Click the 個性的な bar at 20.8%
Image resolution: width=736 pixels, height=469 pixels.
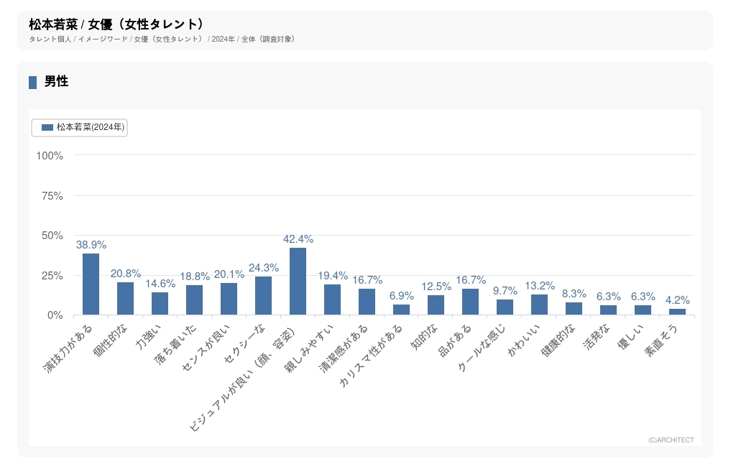[126, 299]
